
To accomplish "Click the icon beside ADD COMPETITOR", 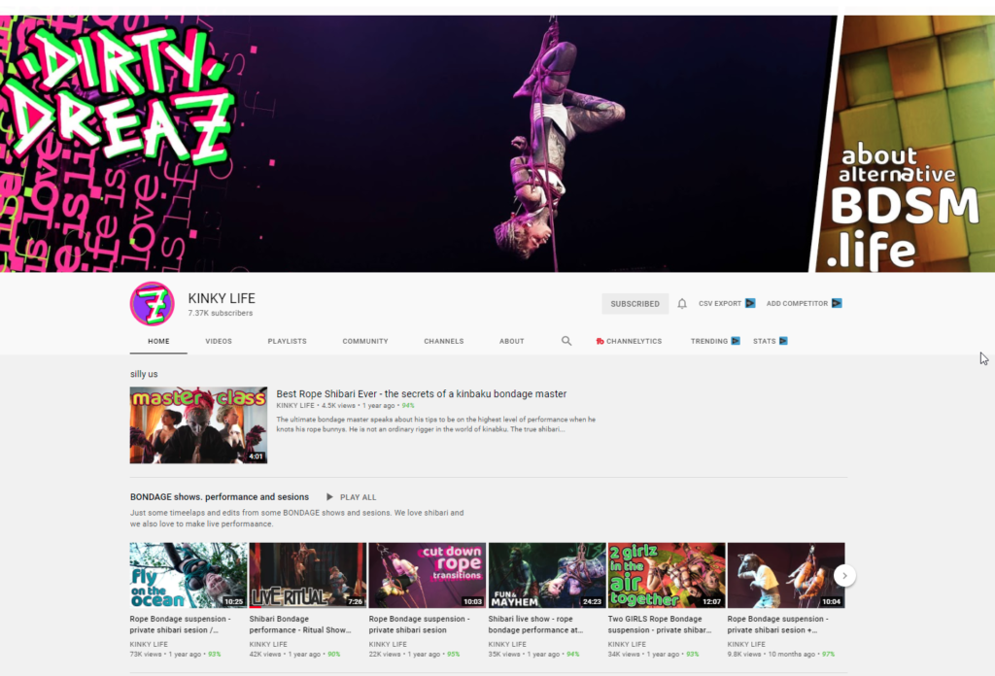I will pyautogui.click(x=837, y=303).
